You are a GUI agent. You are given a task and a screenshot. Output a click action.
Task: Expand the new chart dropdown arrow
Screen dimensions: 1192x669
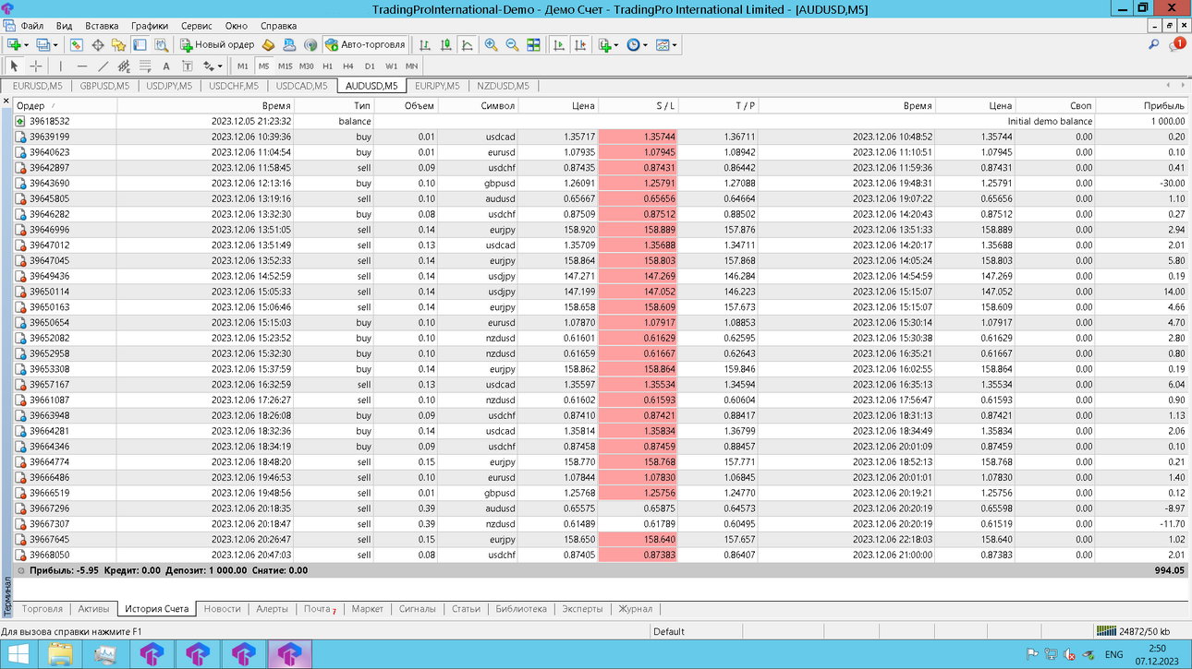coord(25,44)
